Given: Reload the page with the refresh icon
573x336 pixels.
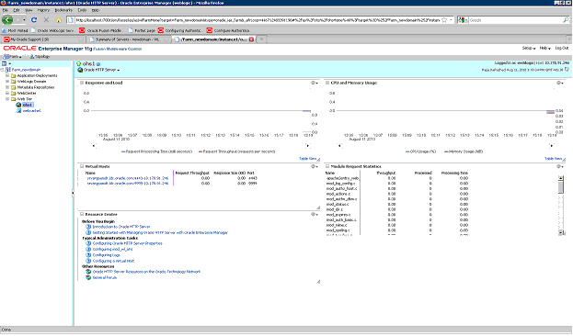Looking at the screenshot, I should click(34, 20).
